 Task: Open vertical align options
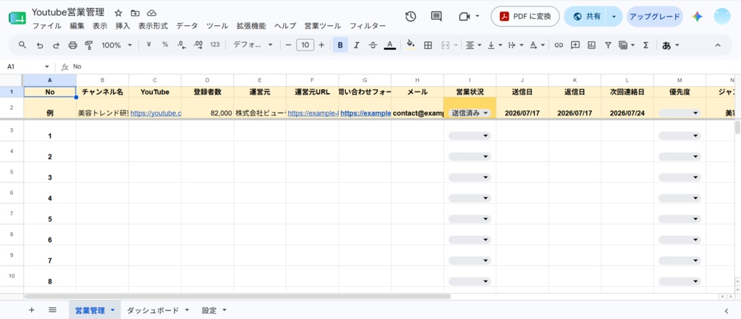pyautogui.click(x=494, y=45)
